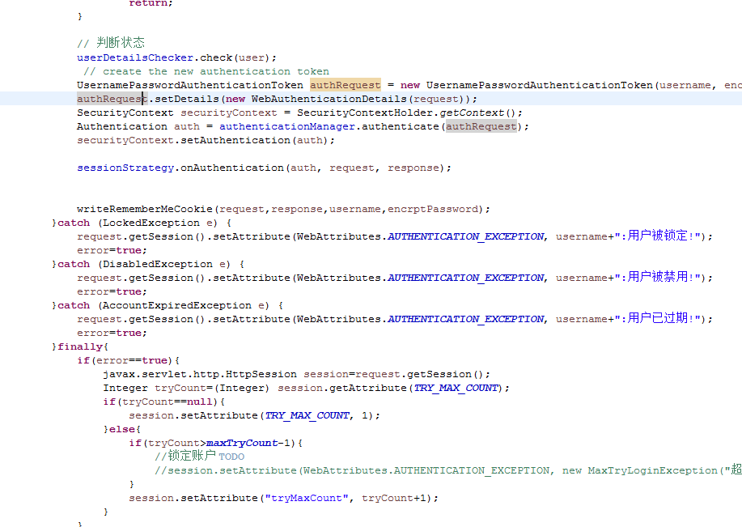Viewport: 742px width, 527px height.
Task: Click the '}else{' keyword line
Action: point(122,429)
